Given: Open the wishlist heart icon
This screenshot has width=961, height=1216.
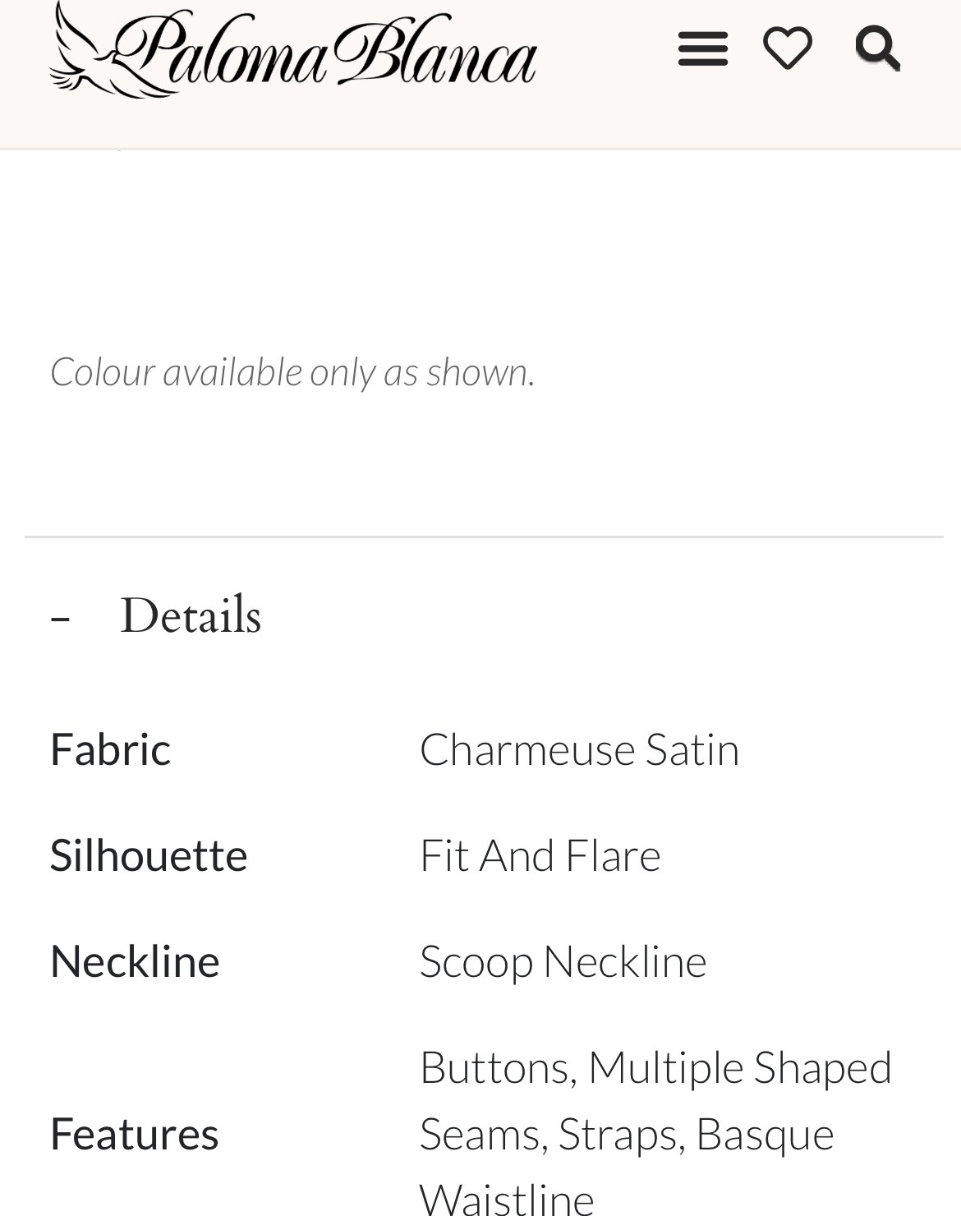Looking at the screenshot, I should tap(788, 48).
